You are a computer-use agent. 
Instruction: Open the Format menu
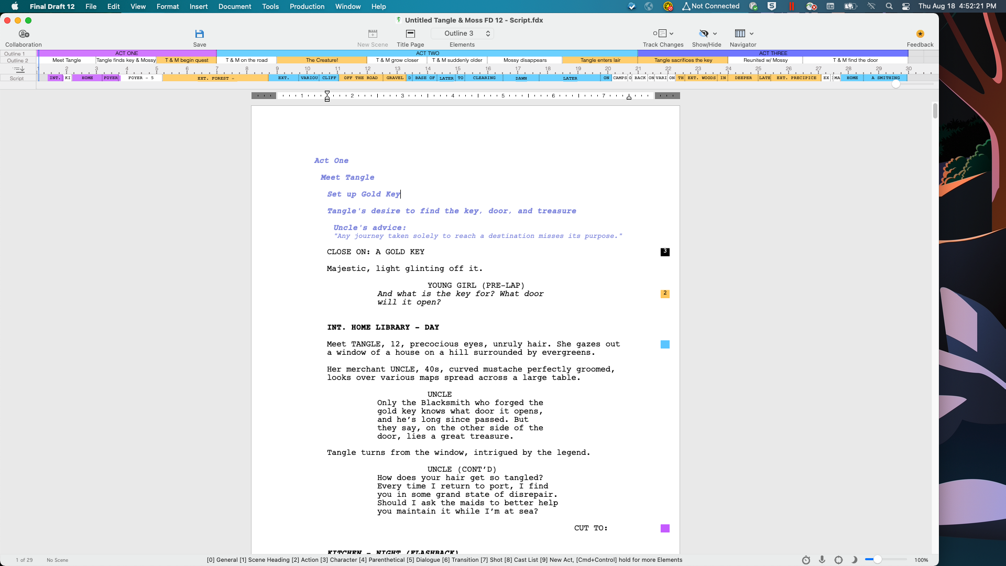(167, 6)
